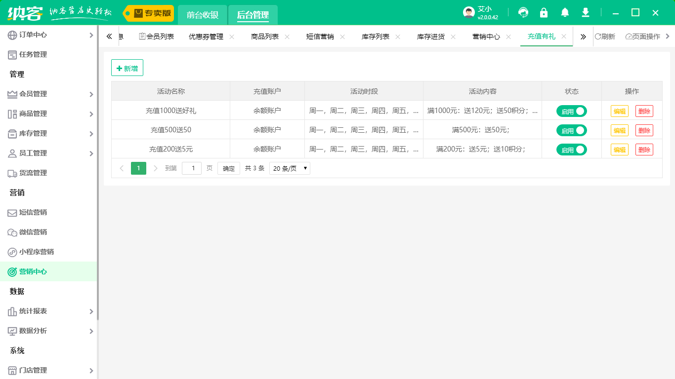Open the 库存列表 tab
Screen dimensions: 675x379
click(x=376, y=37)
